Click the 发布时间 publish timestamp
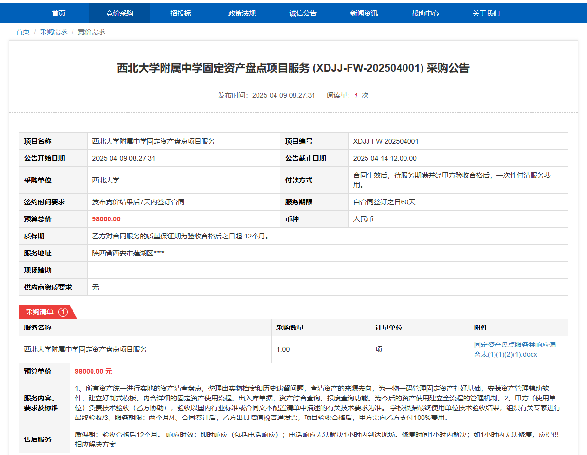Screen dimensions: 587x455 pos(266,95)
